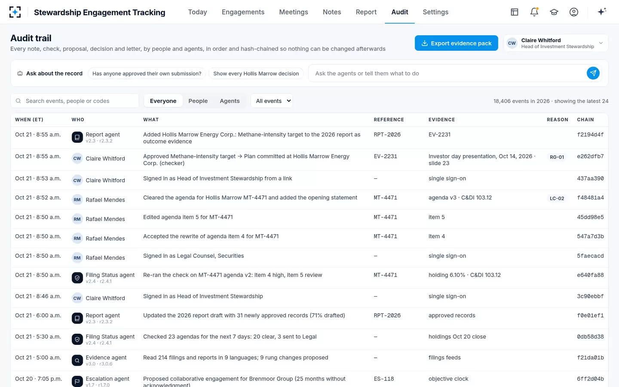Screen dimensions: 619x387
Task: Click the Escalation agent icon
Action: coord(77,381)
